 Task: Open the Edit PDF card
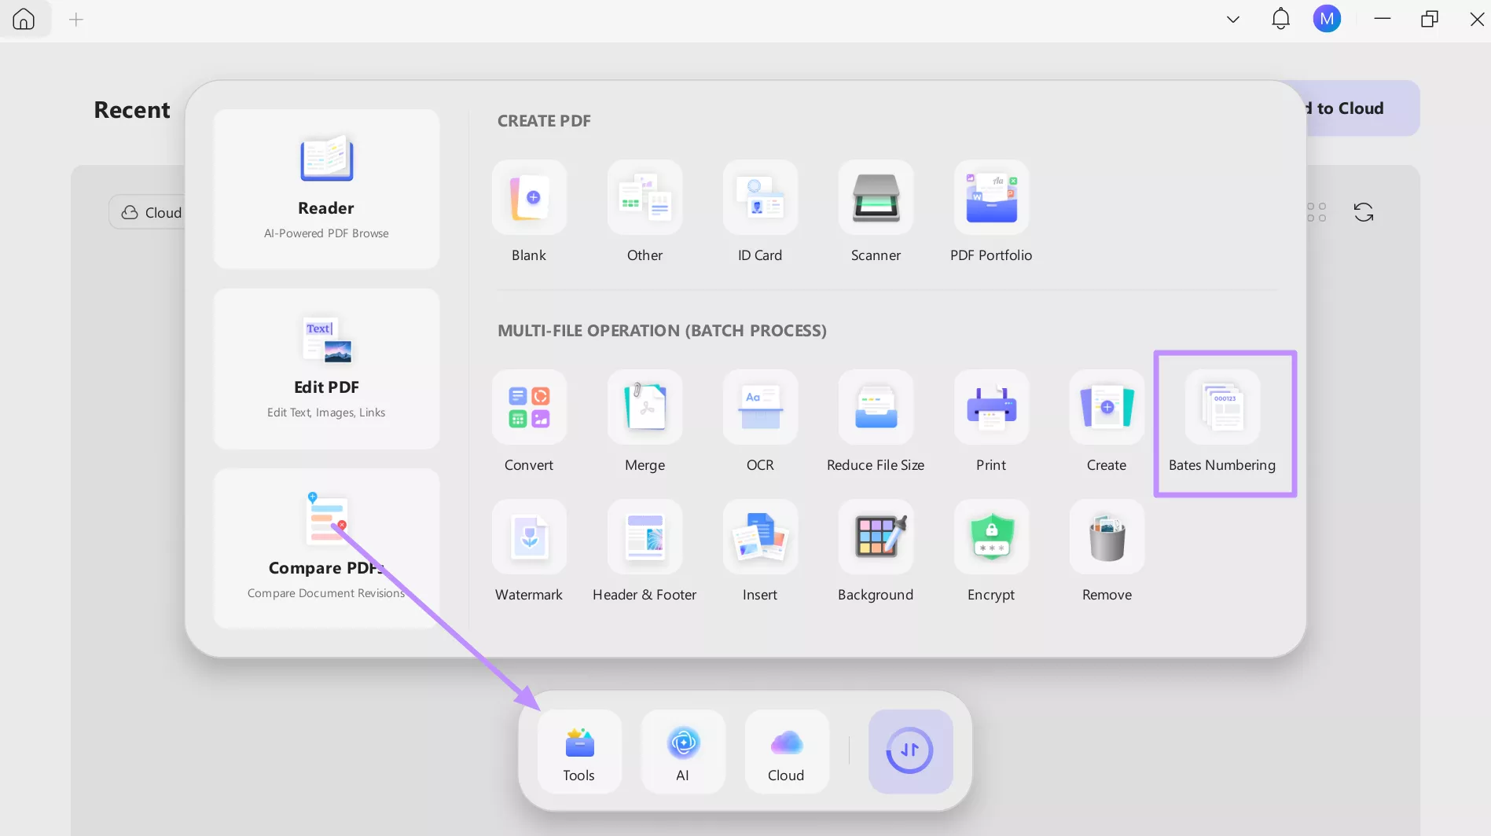click(326, 368)
